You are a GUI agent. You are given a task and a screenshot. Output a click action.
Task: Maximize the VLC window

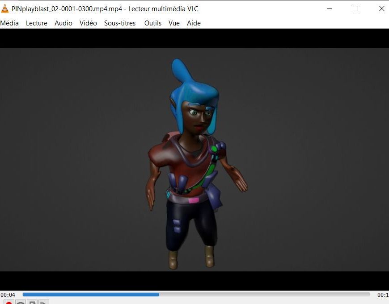coord(355,8)
